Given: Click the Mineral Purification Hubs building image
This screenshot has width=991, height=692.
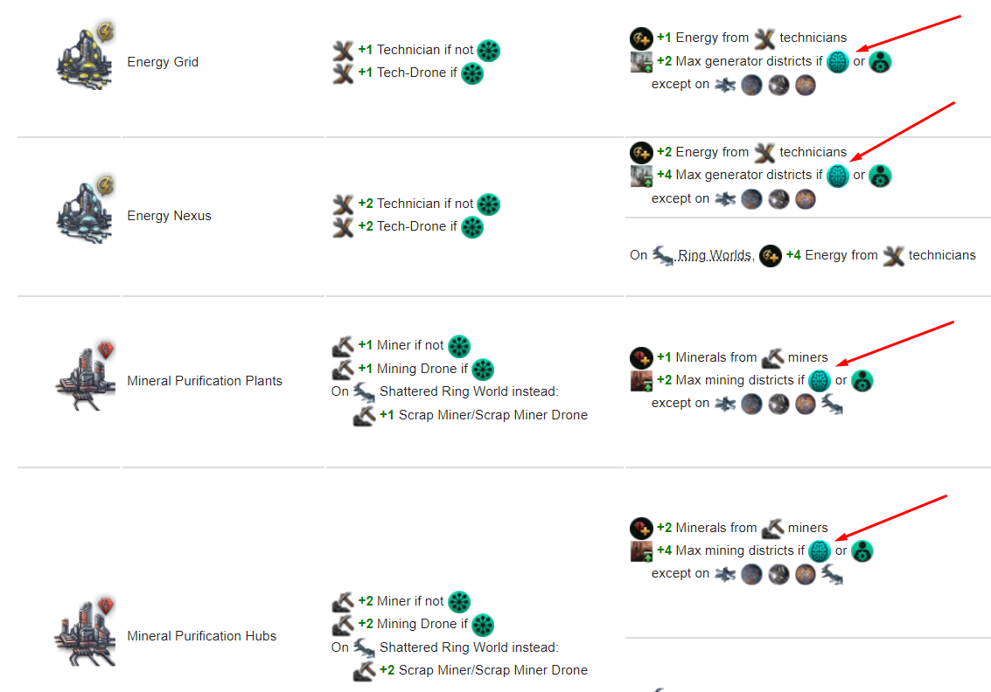Looking at the screenshot, I should [x=86, y=632].
